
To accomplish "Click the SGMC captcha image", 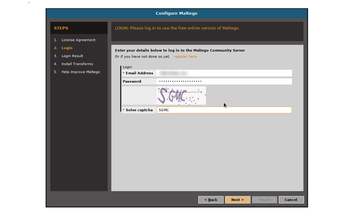I will point(181,95).
